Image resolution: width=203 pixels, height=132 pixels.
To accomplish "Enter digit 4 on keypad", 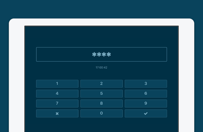I will pos(57,93).
